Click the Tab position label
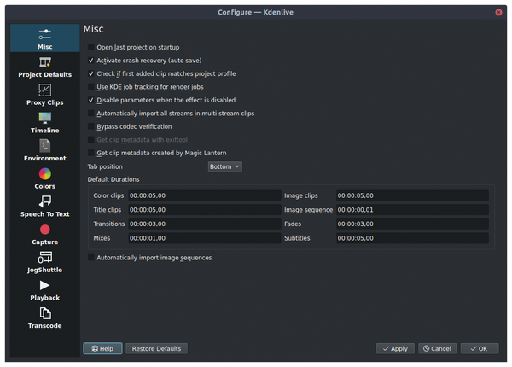The width and height of the screenshot is (512, 367). click(105, 166)
